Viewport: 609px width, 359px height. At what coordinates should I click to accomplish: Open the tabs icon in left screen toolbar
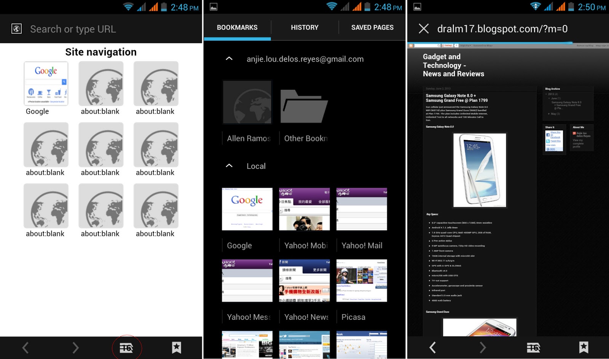126,348
